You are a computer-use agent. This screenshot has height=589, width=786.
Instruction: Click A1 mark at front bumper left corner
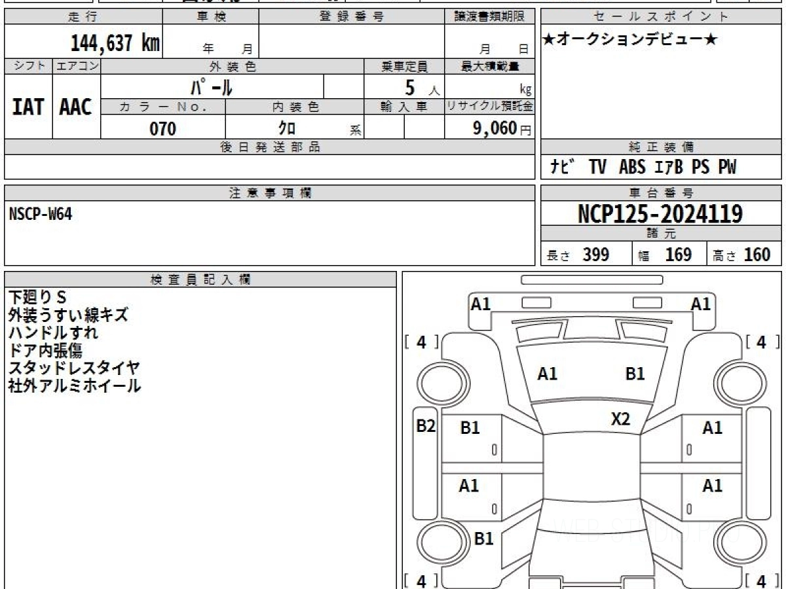[x=481, y=304]
